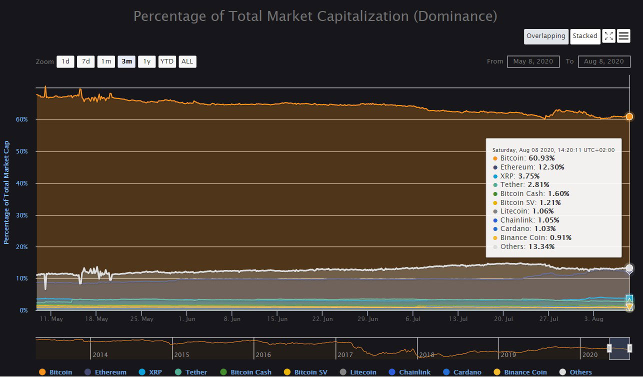
Task: Click the fullscreen expand icon
Action: 608,36
